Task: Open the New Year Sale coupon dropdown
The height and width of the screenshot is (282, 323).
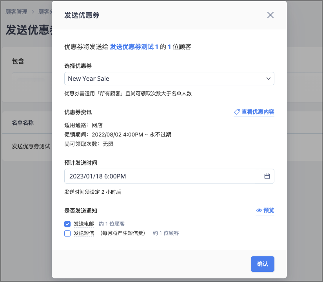Action: pos(169,78)
